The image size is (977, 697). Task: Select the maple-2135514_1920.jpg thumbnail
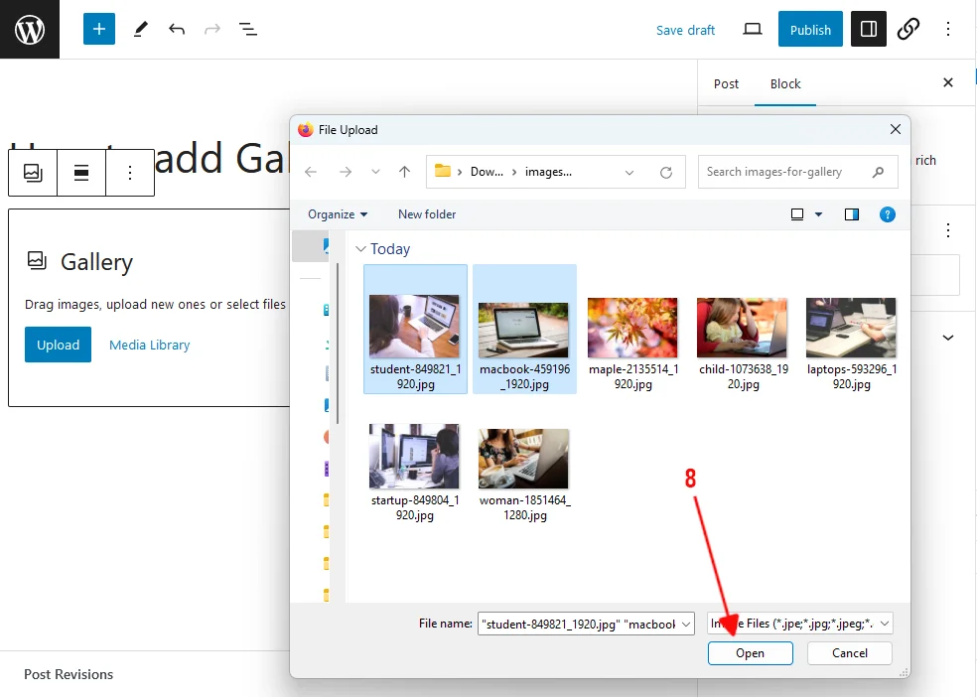click(632, 328)
